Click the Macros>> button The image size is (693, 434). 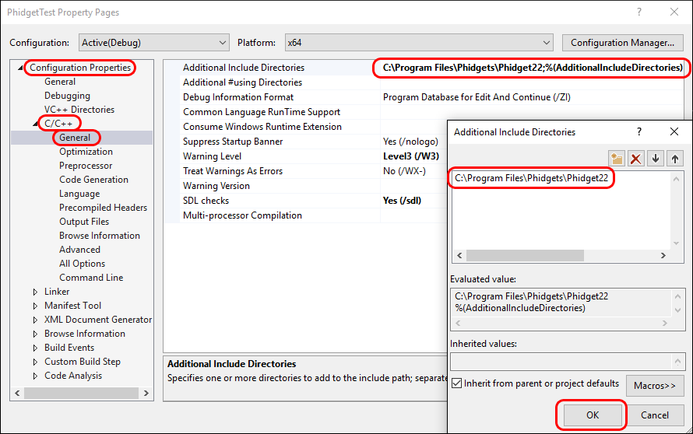click(x=653, y=384)
